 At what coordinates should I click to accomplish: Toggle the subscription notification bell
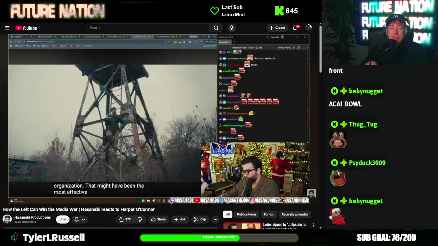77,219
